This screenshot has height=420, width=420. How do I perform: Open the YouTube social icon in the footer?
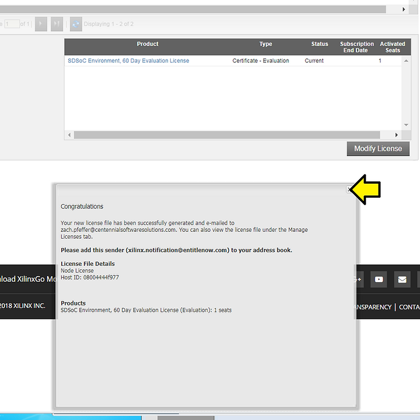379,279
